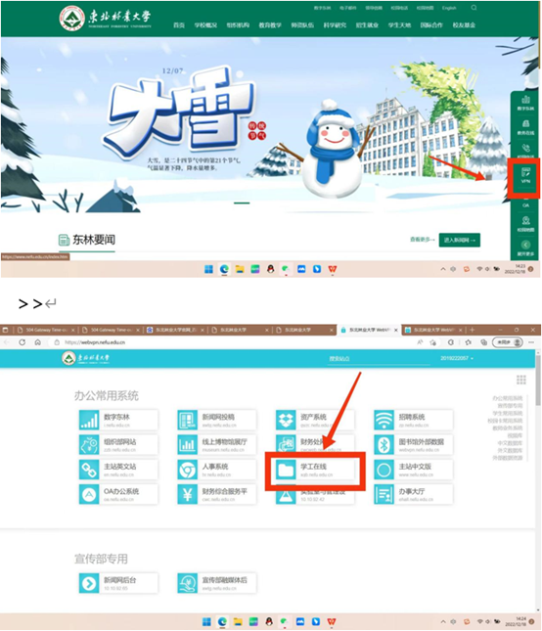Screen dimensions: 542x631
Task: Switch to first 504 Gateway Time-out tab
Action: (x=45, y=330)
